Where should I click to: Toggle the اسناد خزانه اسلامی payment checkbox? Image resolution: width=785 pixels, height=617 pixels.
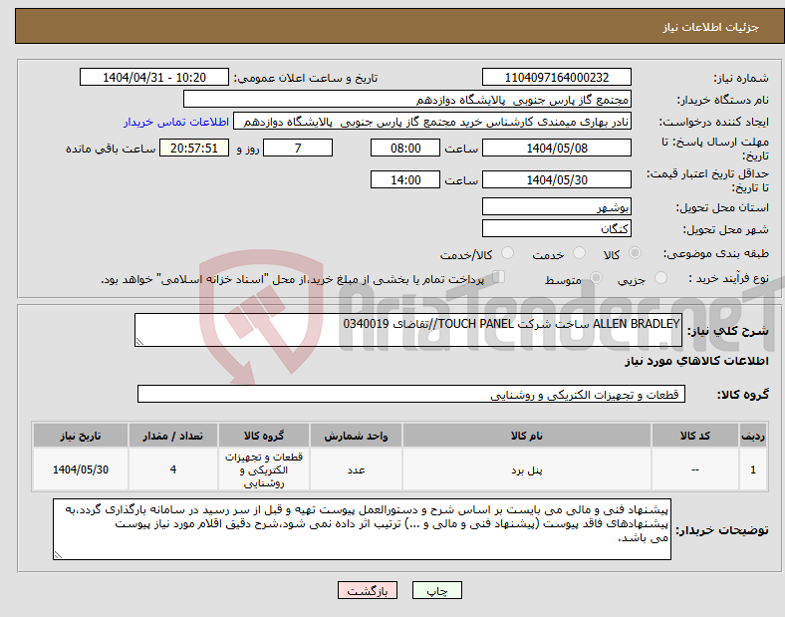[499, 277]
